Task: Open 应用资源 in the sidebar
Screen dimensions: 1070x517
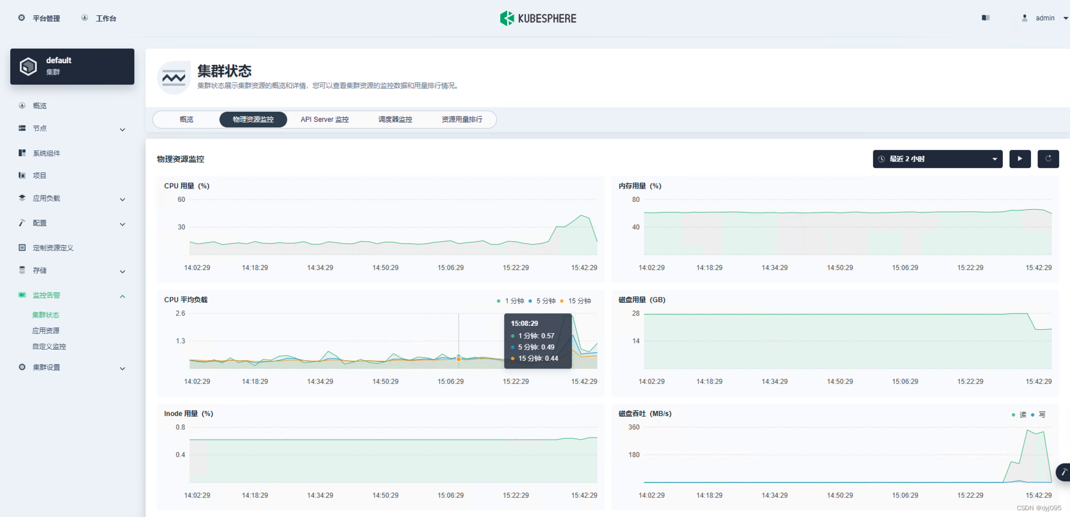Action: [46, 331]
